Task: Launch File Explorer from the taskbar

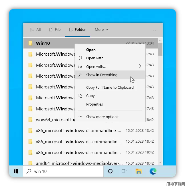Action: click(x=138, y=171)
